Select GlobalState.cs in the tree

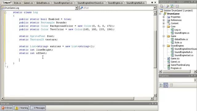(x=181, y=39)
